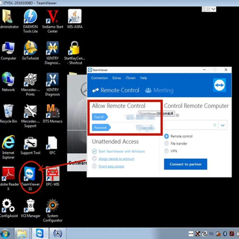The height and width of the screenshot is (239, 239).
Task: Select the Computer desktop icon
Action: coord(8,48)
